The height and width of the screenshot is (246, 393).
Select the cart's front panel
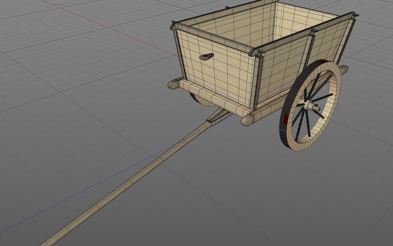(x=221, y=71)
